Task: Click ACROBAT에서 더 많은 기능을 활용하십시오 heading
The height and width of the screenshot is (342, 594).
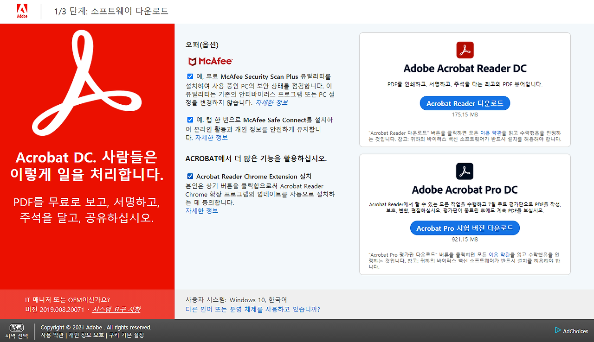Action: coord(256,158)
